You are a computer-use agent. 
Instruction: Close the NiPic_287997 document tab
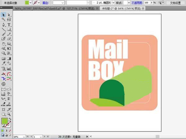coord(97,9)
